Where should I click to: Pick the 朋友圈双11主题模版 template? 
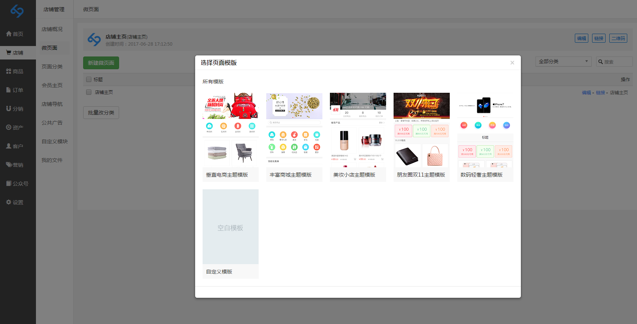422,130
